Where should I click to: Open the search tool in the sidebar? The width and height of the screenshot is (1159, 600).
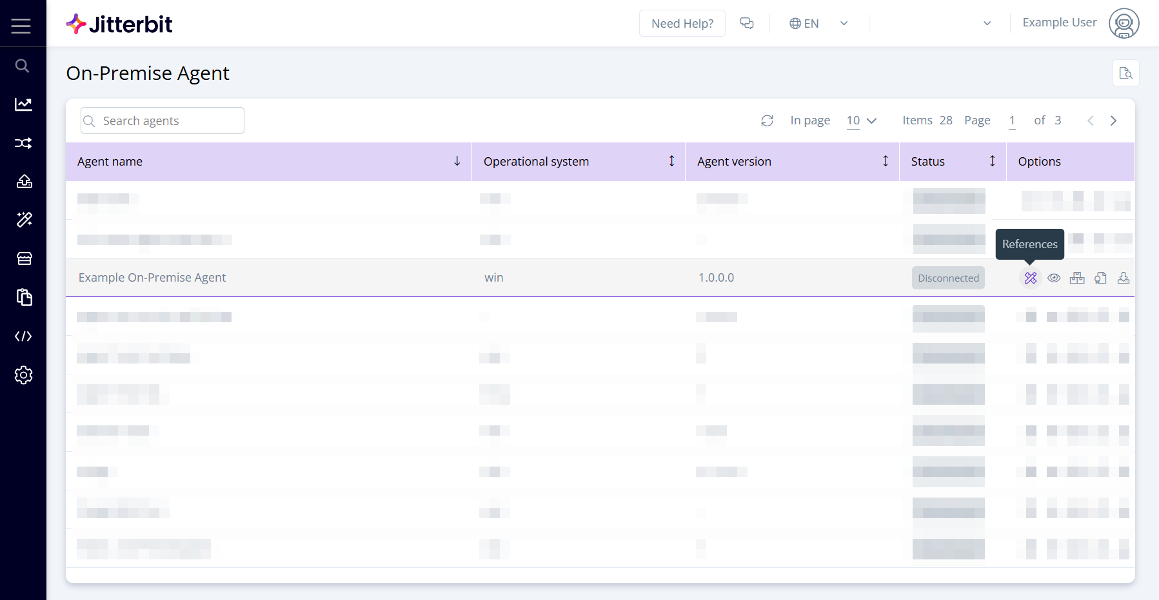pyautogui.click(x=22, y=65)
